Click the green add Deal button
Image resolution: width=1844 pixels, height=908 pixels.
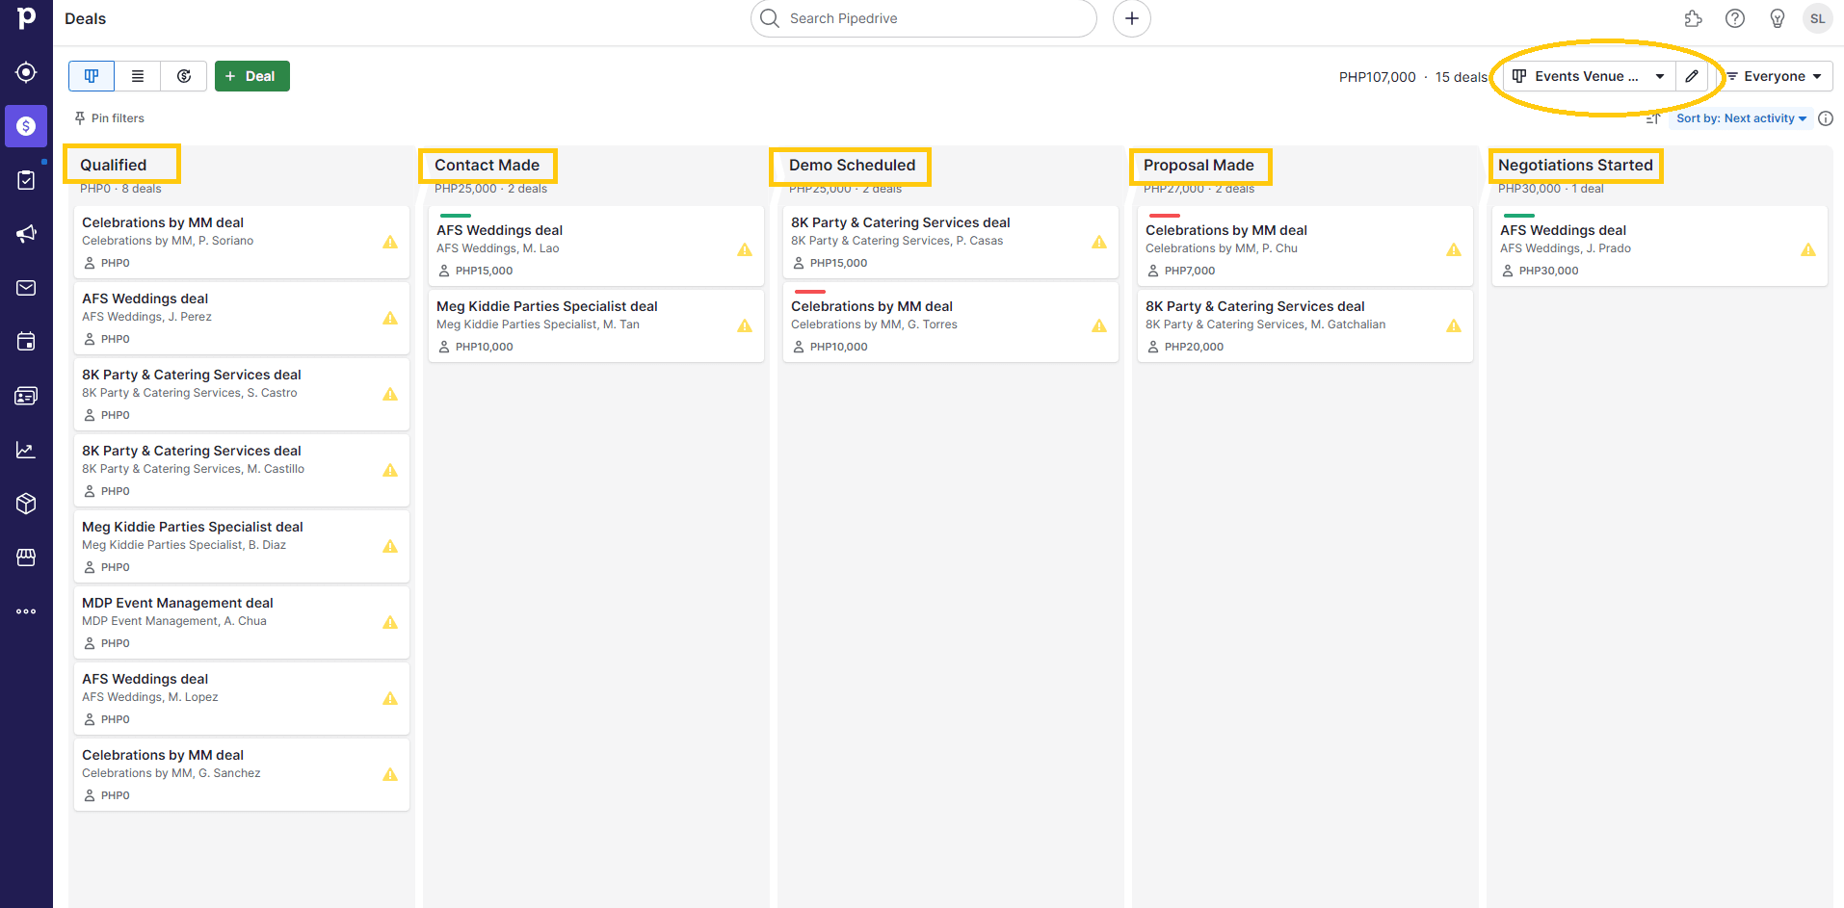pos(252,76)
